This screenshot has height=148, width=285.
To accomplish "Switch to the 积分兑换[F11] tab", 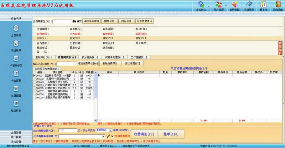I will pos(90,57).
